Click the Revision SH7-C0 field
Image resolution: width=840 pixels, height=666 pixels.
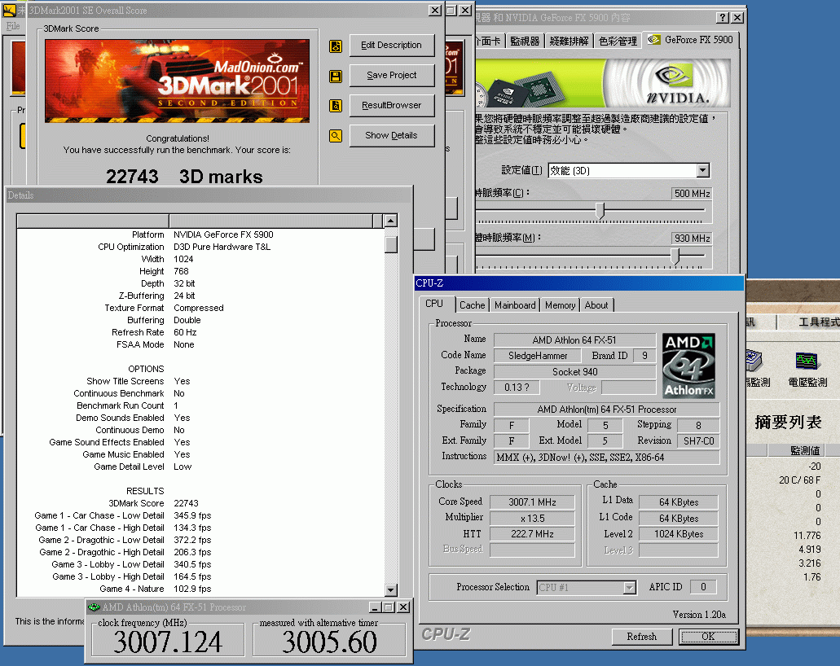pyautogui.click(x=698, y=440)
